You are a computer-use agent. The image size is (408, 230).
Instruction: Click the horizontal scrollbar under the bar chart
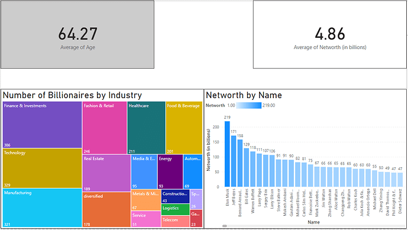(225, 226)
